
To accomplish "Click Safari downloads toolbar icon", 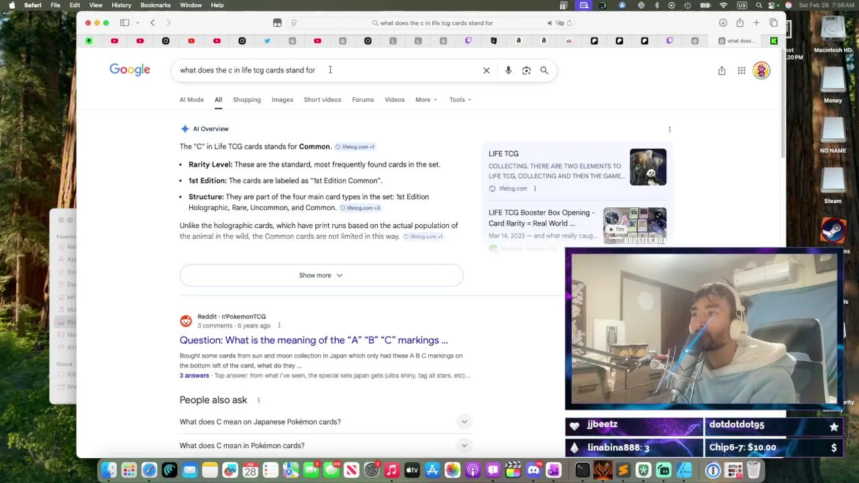I will click(x=723, y=23).
